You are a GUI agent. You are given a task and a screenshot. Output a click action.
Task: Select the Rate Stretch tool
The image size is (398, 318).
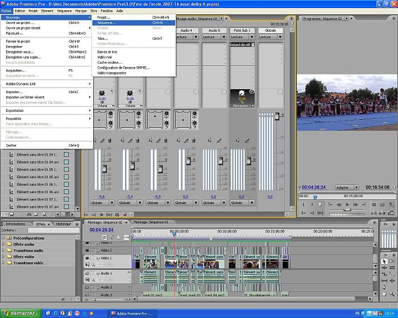pyautogui.click(x=384, y=274)
